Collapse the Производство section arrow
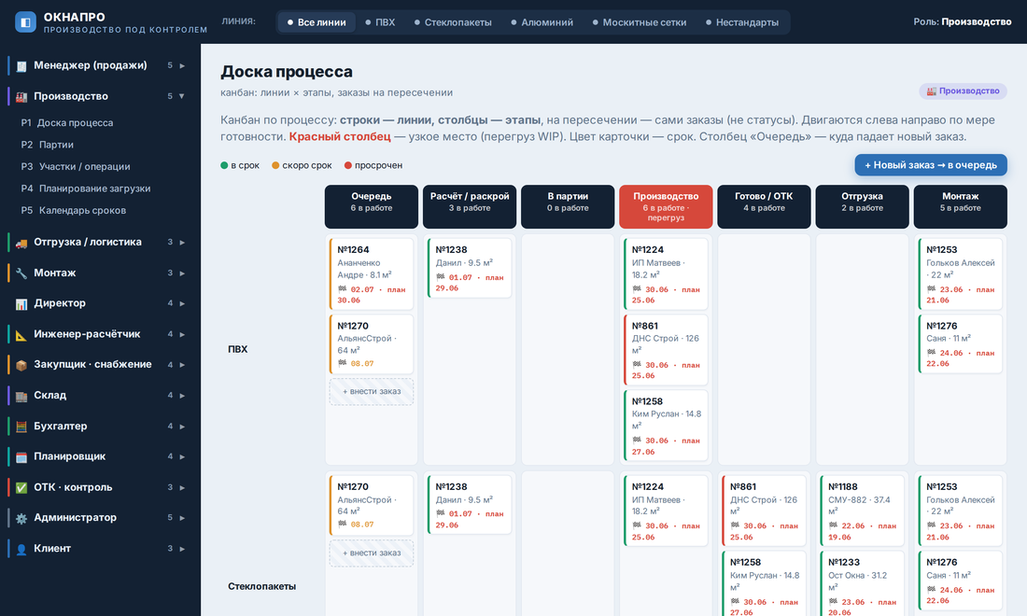The width and height of the screenshot is (1027, 616). point(182,96)
